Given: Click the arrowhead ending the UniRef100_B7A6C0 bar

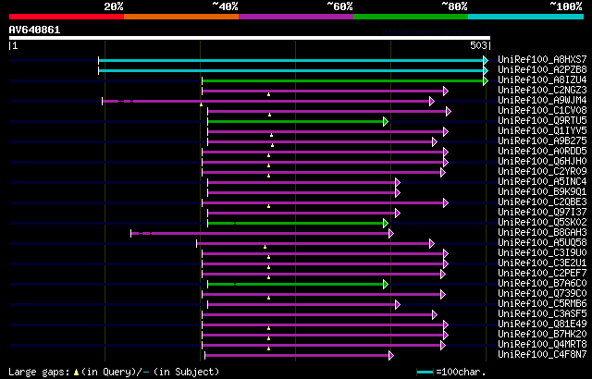Looking at the screenshot, I should tap(386, 285).
